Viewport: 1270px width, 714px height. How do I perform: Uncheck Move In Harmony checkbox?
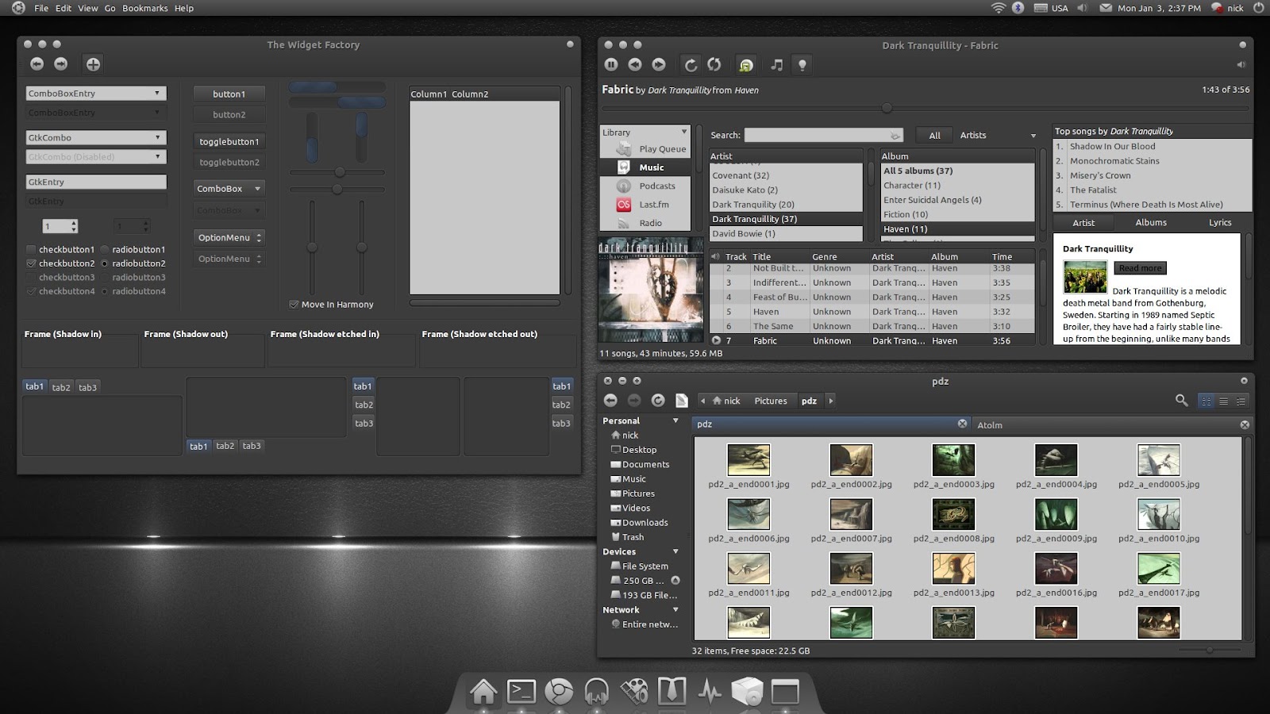pyautogui.click(x=294, y=305)
